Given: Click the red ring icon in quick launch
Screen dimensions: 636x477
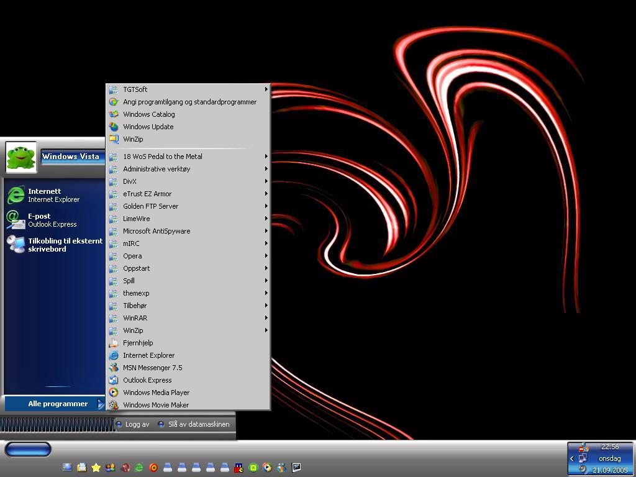Looking at the screenshot, I should tap(153, 468).
